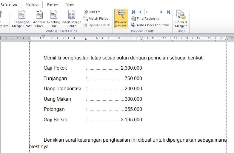Switch to the Review tab
The image size is (234, 153).
tap(53, 4)
